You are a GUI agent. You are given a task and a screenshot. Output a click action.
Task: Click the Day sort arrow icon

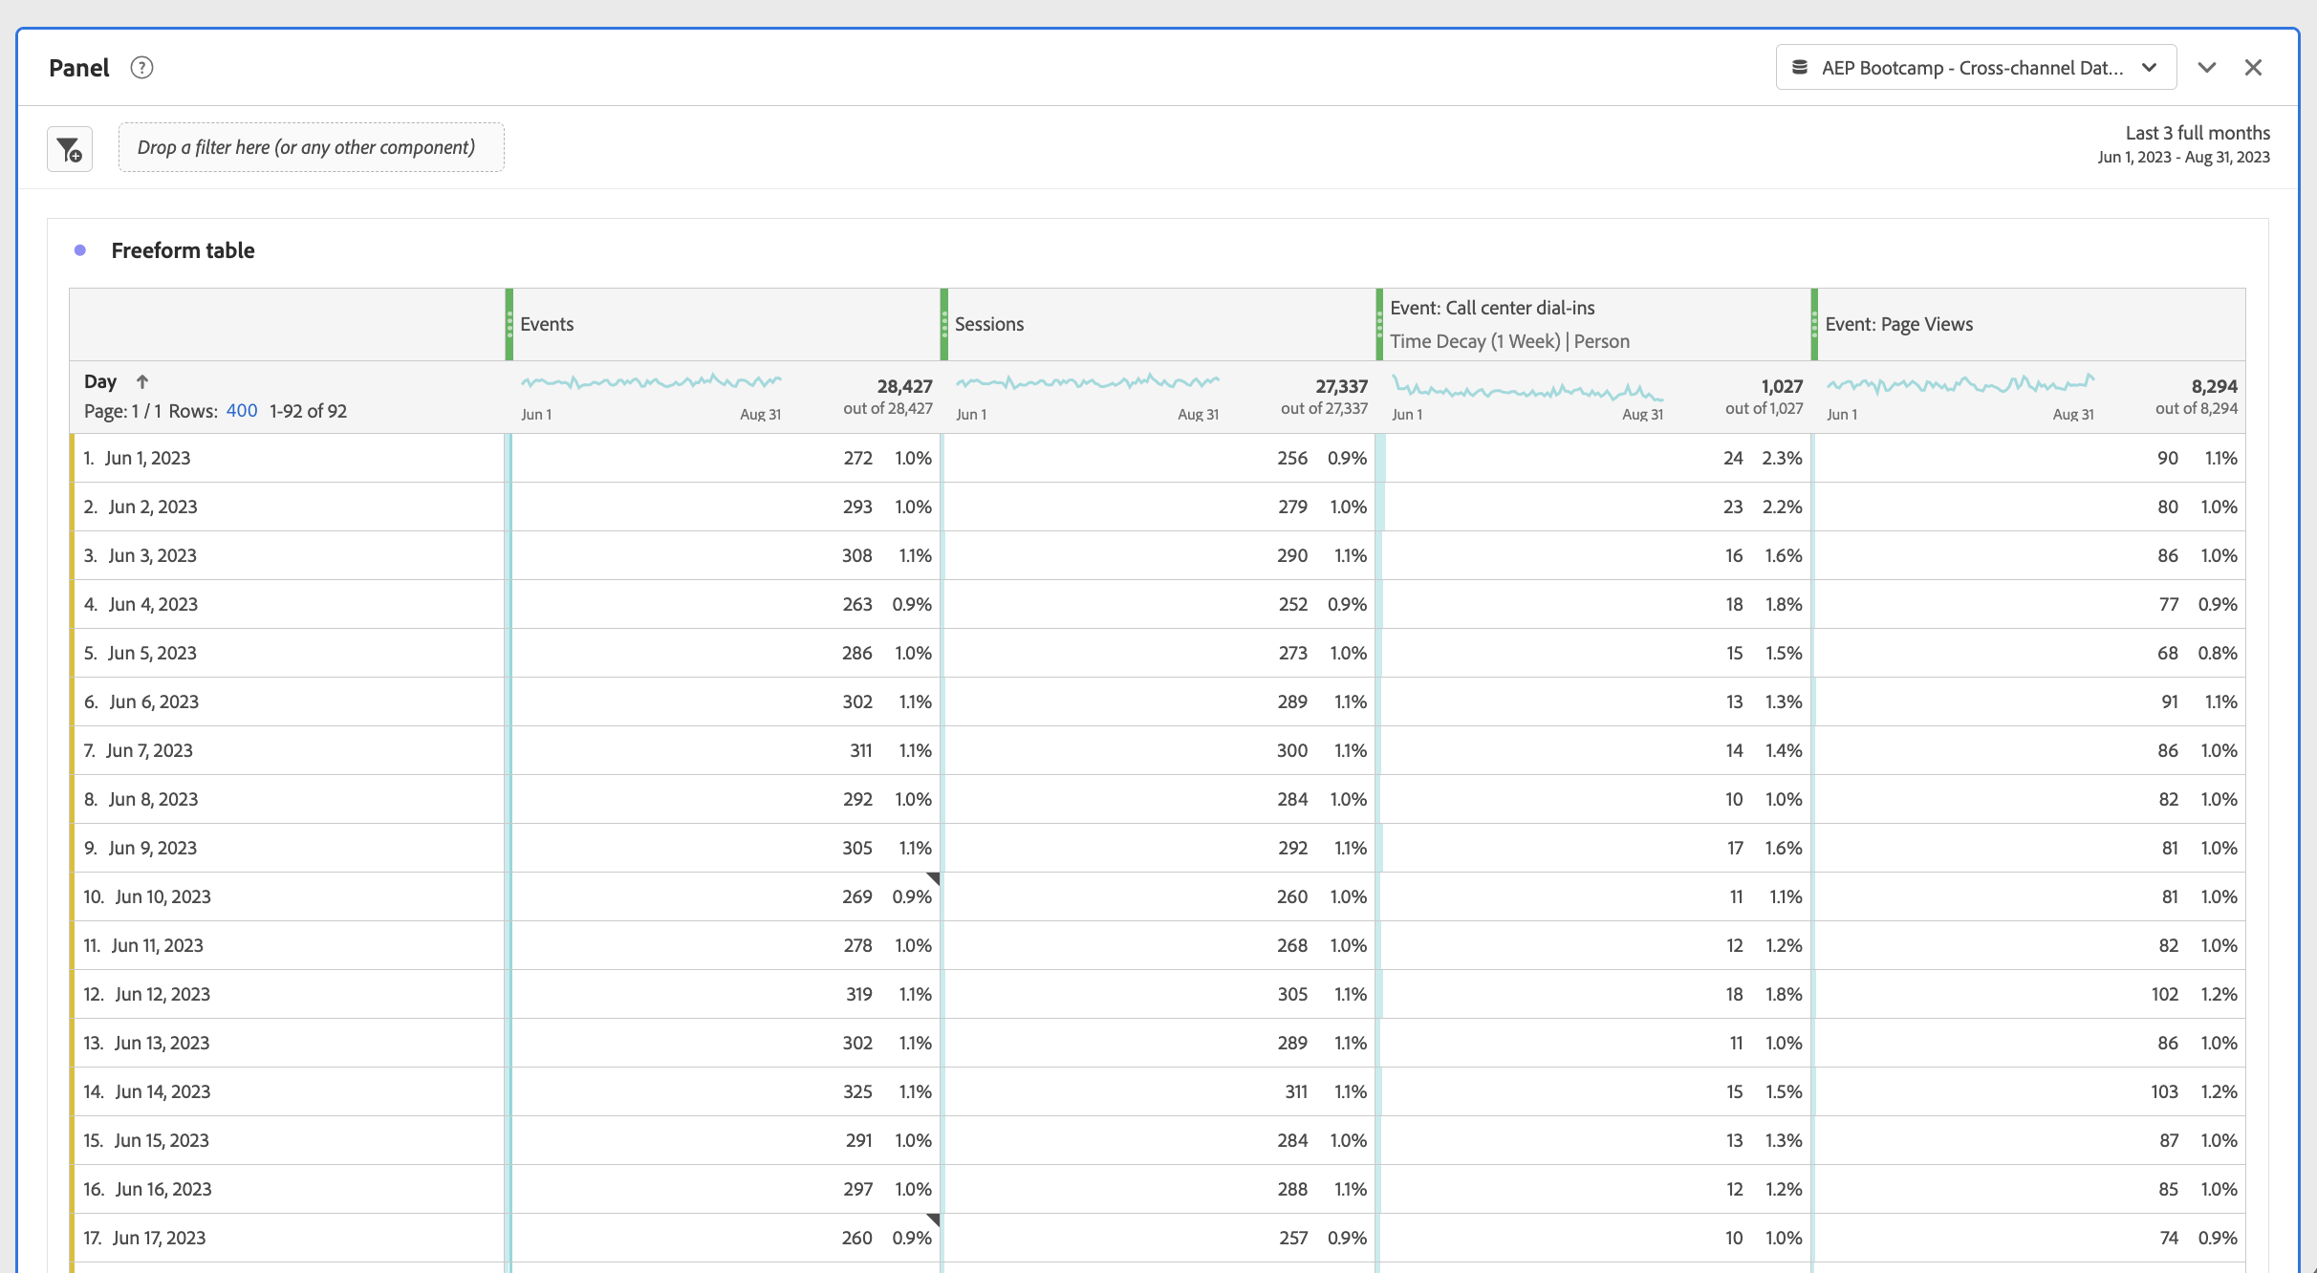142,381
